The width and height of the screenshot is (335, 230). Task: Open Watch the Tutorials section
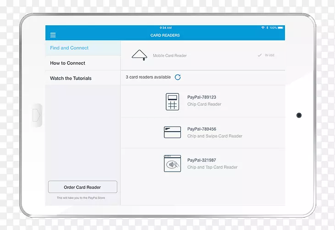(71, 78)
